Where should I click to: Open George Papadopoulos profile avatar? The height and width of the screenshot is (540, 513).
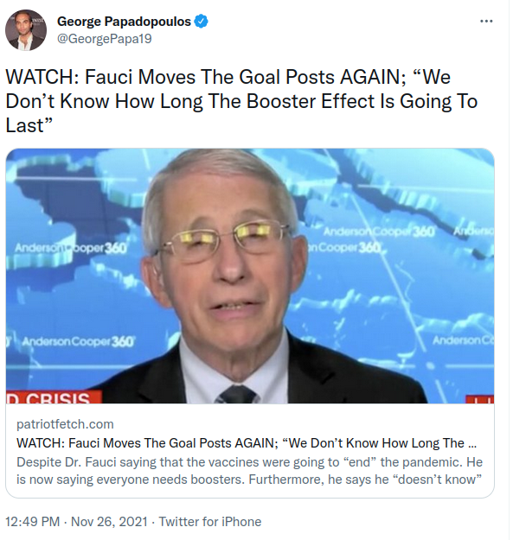click(26, 30)
